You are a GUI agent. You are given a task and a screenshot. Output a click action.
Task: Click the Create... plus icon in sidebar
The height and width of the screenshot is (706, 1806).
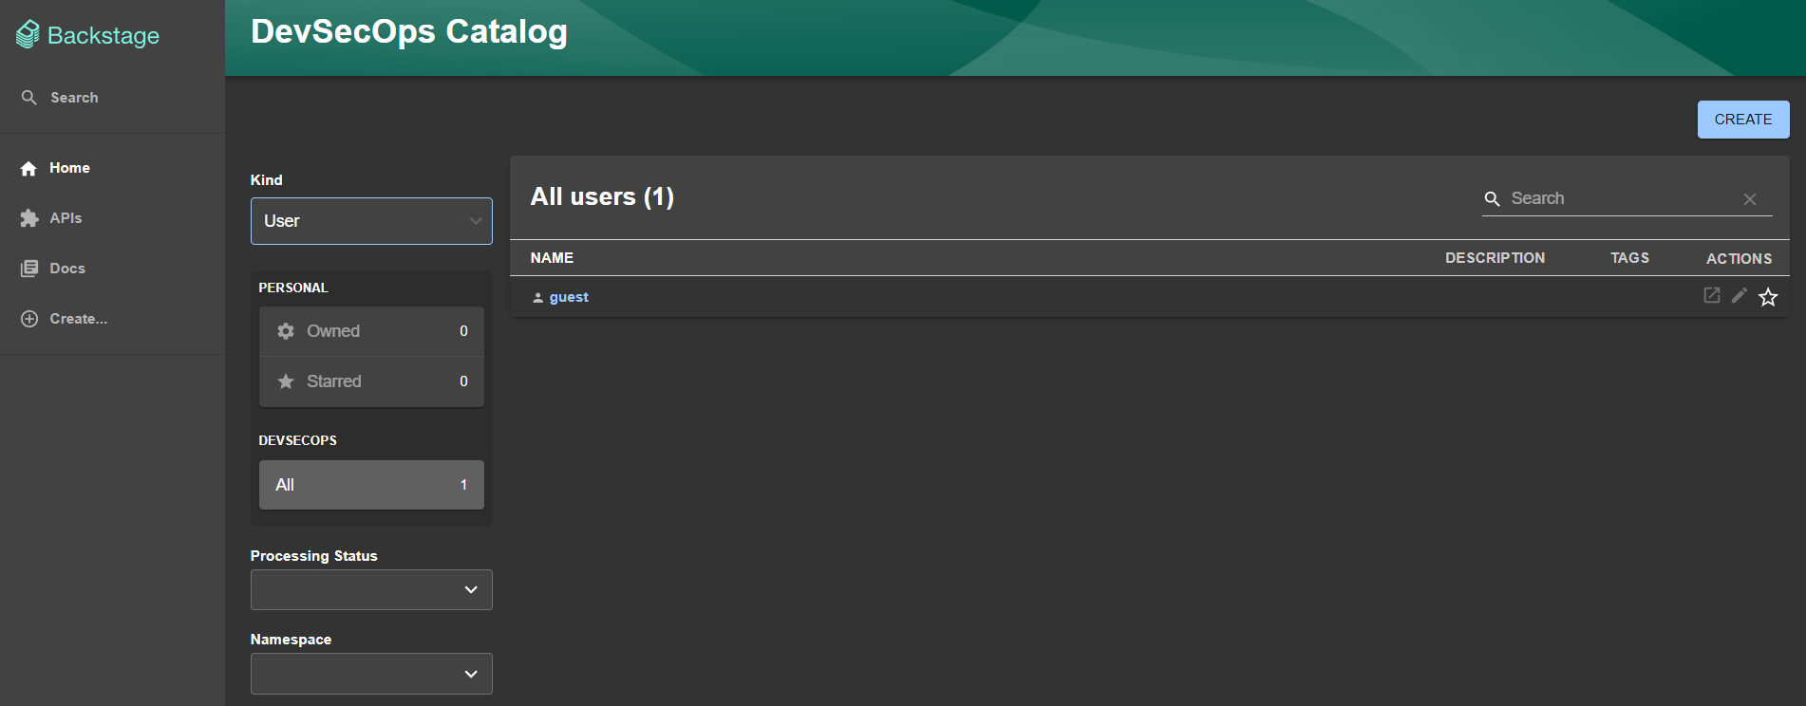click(29, 319)
